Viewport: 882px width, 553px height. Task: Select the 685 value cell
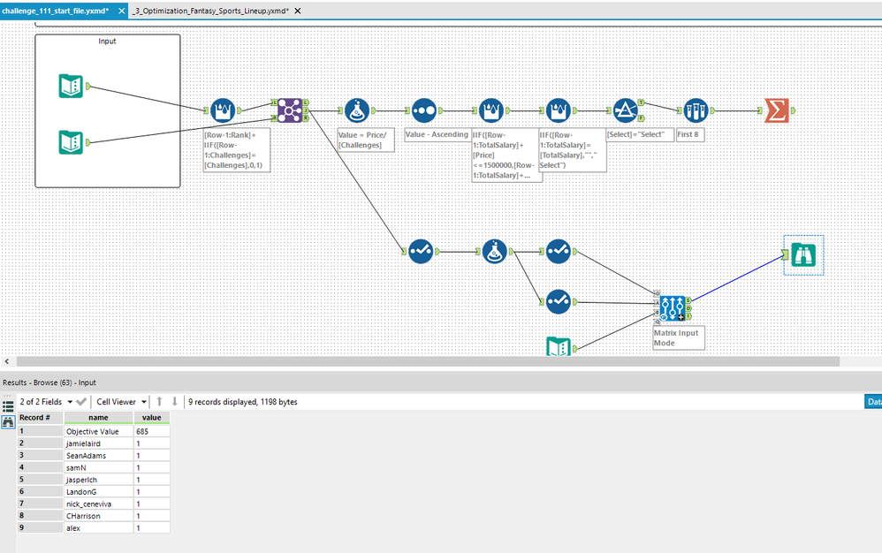pos(152,431)
